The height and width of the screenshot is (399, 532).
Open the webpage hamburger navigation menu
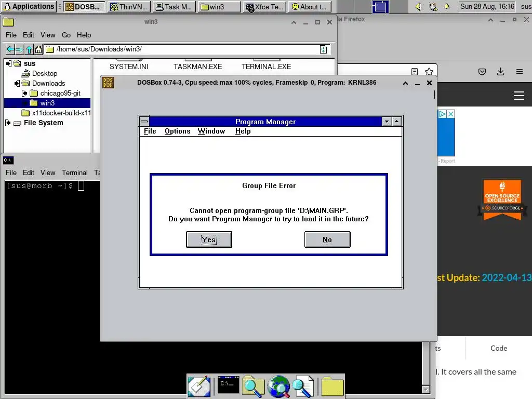tap(519, 96)
